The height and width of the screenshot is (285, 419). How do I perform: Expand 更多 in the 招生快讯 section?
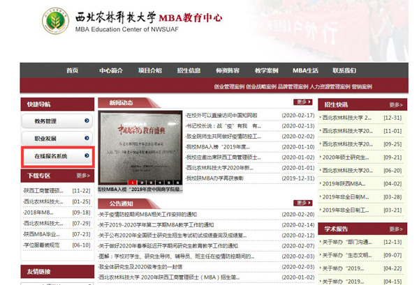click(x=397, y=104)
